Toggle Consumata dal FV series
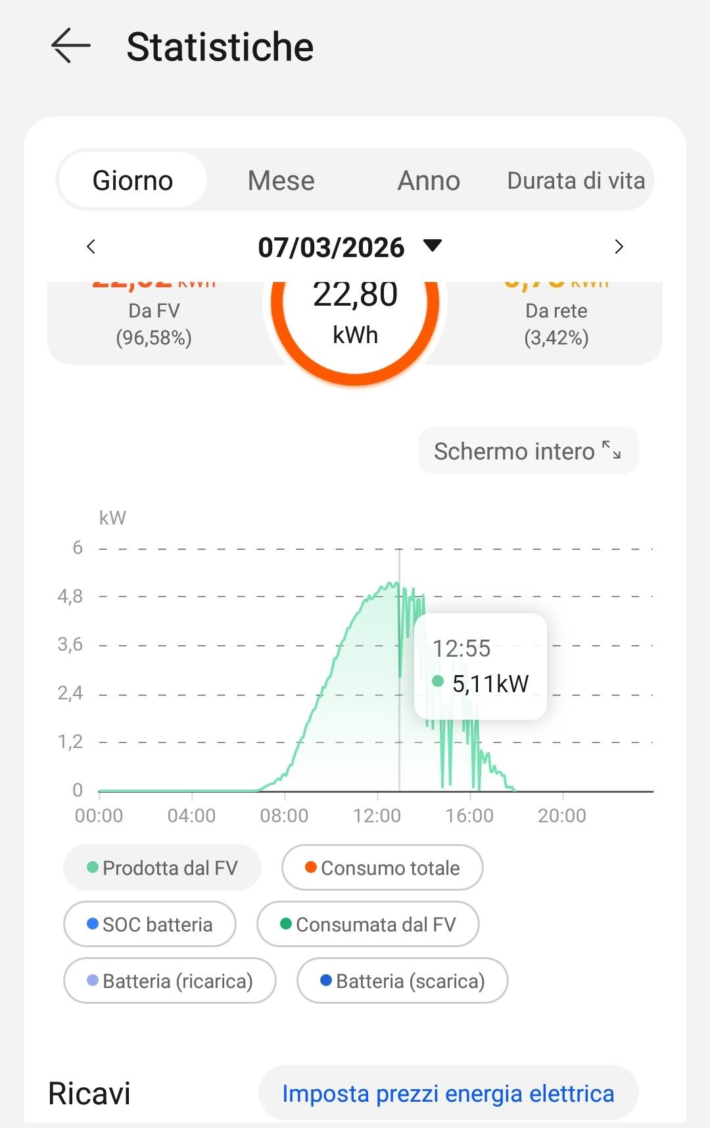710x1128 pixels. (368, 924)
